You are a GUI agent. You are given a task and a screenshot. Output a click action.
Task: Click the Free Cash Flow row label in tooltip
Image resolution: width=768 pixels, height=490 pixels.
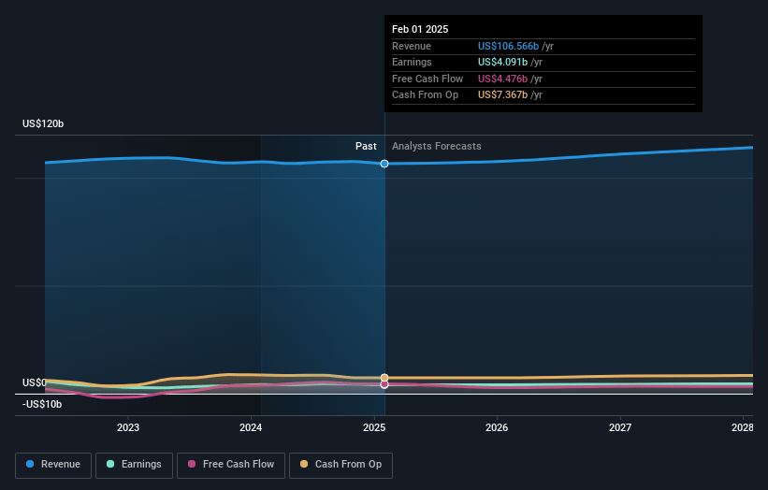coord(427,79)
